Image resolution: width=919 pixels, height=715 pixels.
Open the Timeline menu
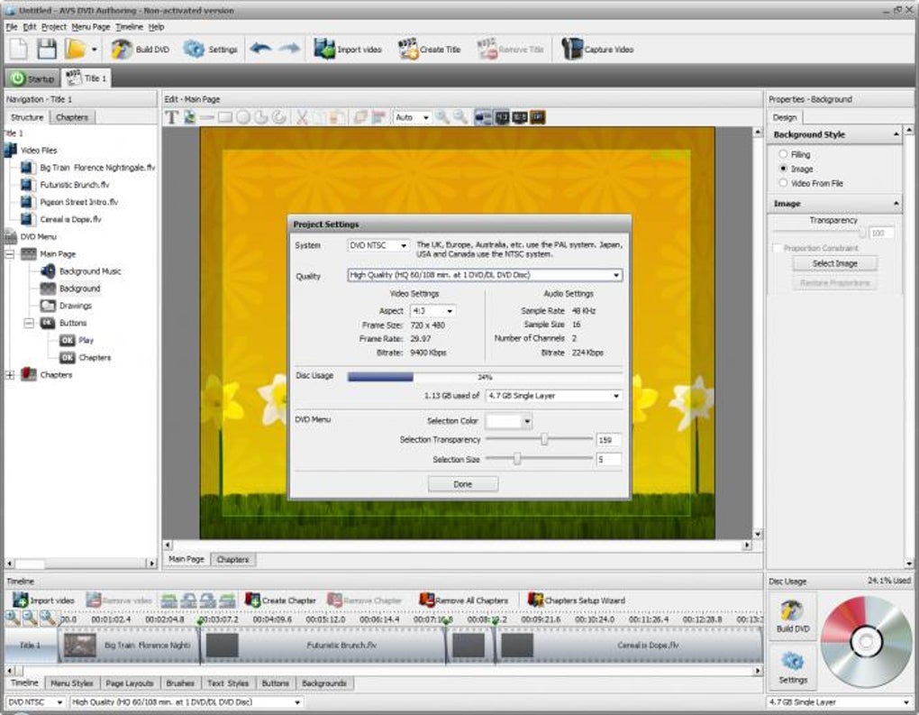pyautogui.click(x=129, y=27)
